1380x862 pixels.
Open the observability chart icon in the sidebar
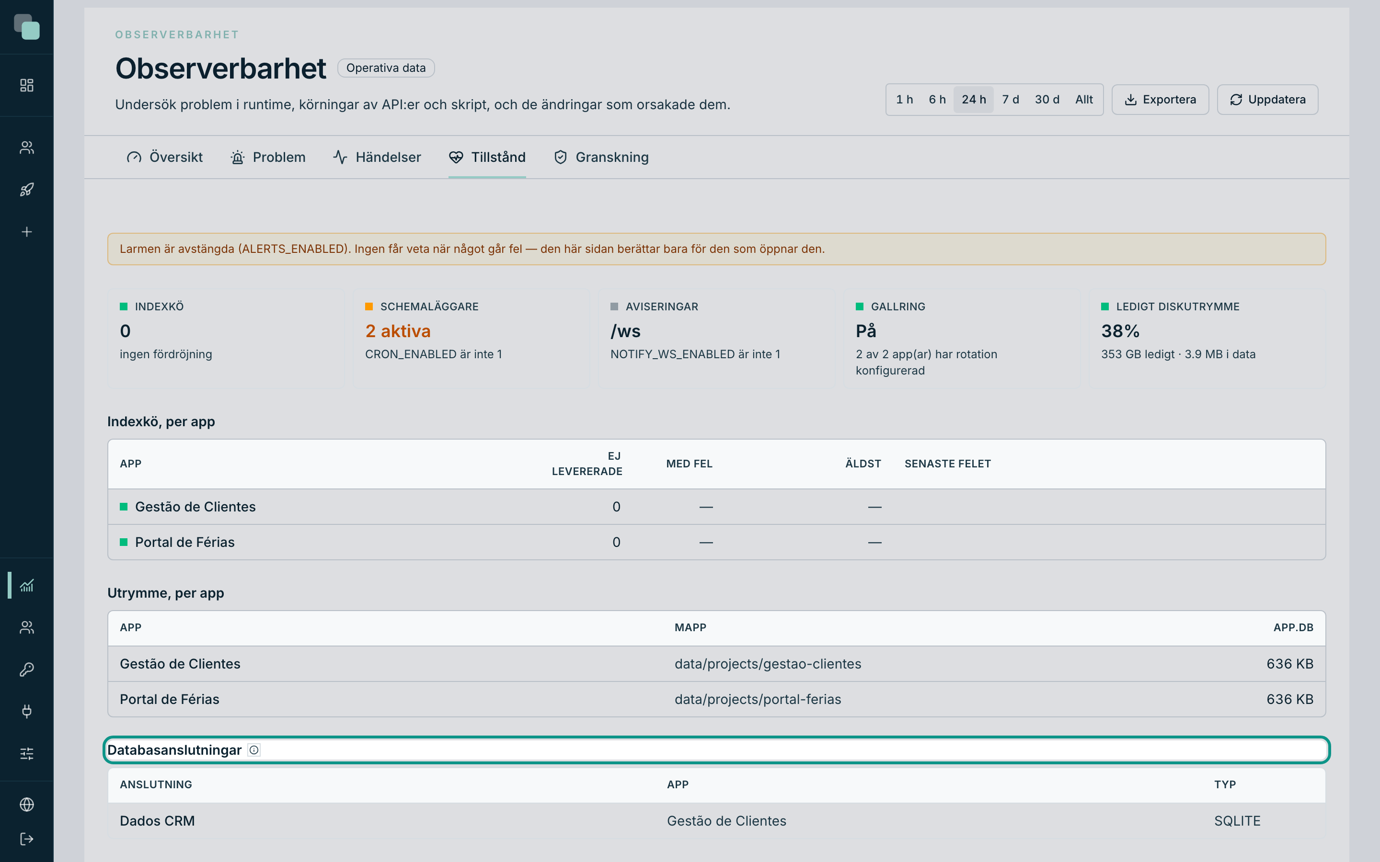click(27, 586)
